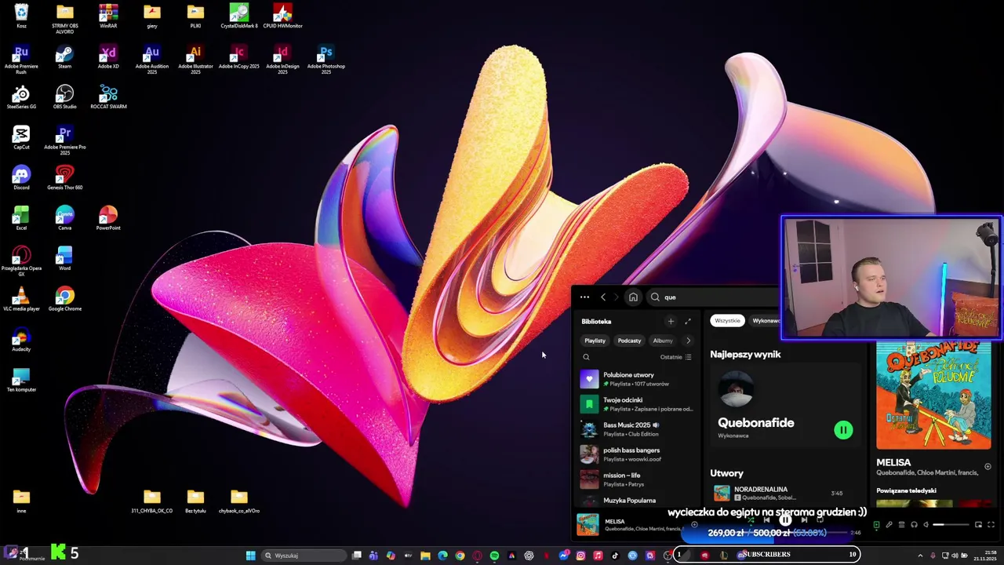Toggle Now Playing view icon
Viewport: 1004px width, 565px height.
876,525
